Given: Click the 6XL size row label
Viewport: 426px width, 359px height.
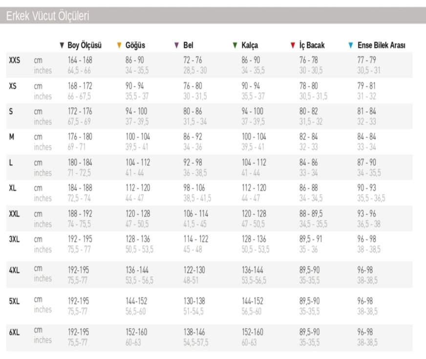Looking at the screenshot, I should pos(14,332).
